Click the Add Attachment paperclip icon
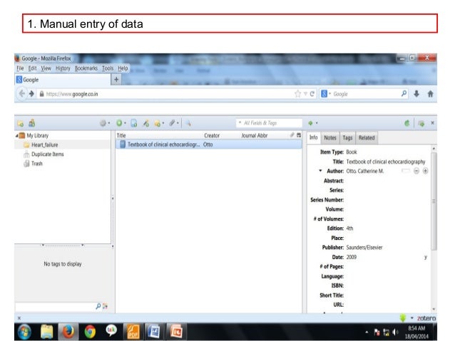This screenshot has height=341, width=455. tap(172, 123)
